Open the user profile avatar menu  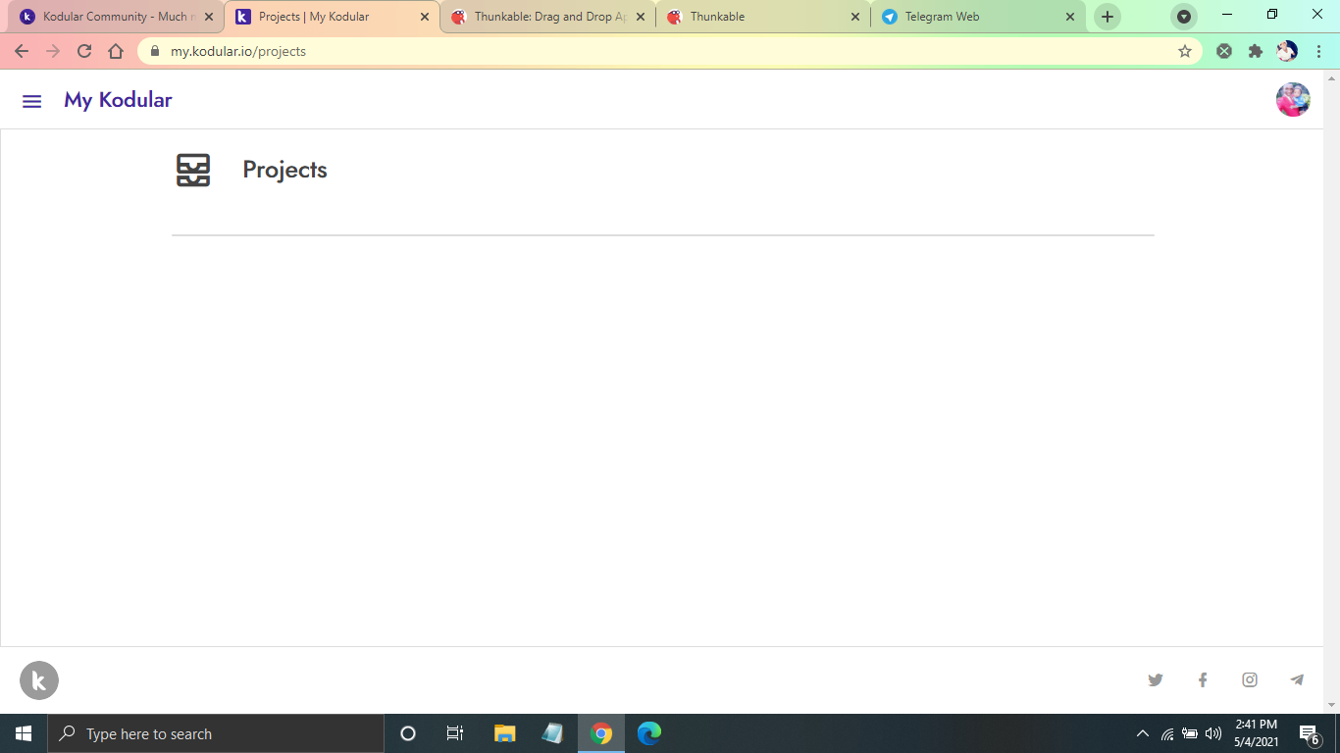[x=1292, y=100]
